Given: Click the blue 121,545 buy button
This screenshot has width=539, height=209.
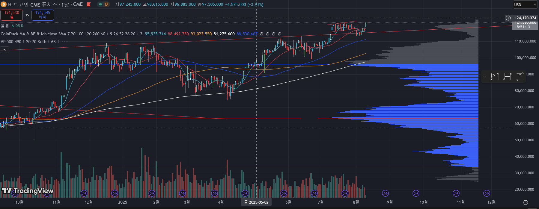Looking at the screenshot, I should [43, 15].
